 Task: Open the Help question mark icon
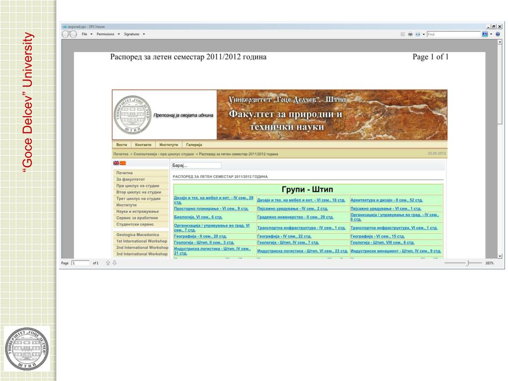[x=498, y=34]
